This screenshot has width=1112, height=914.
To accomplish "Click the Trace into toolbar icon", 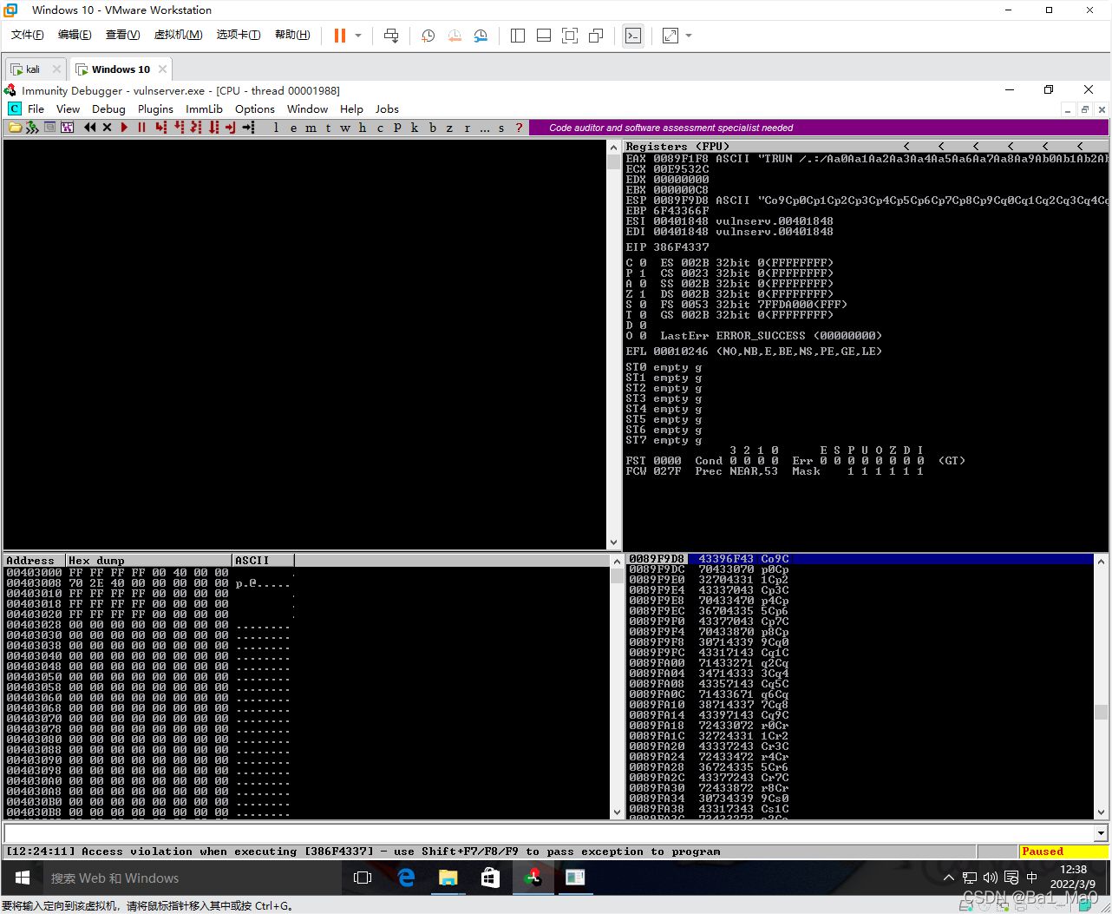I will pos(196,128).
